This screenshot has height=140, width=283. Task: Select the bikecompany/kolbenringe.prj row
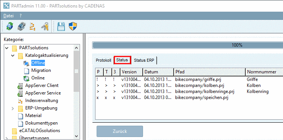[x=189, y=91]
